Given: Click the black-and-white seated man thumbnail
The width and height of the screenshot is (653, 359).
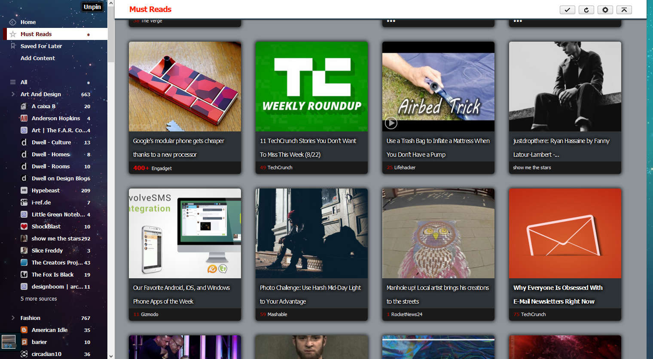Looking at the screenshot, I should point(565,86).
